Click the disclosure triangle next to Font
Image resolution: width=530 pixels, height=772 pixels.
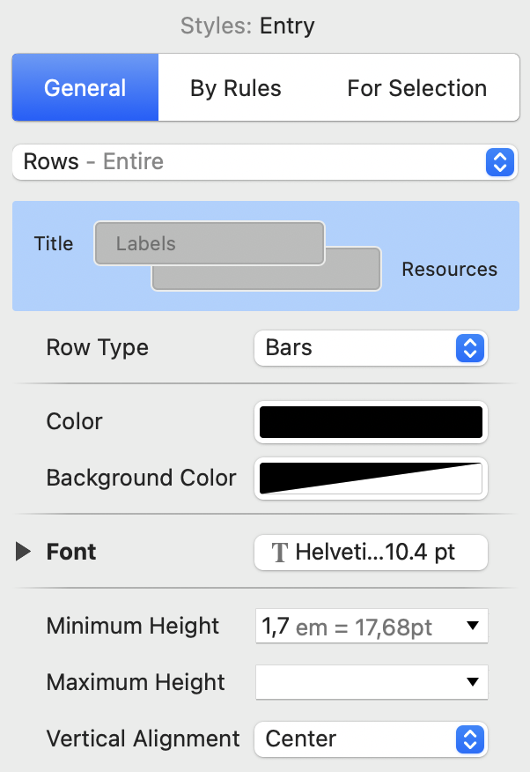coord(22,552)
